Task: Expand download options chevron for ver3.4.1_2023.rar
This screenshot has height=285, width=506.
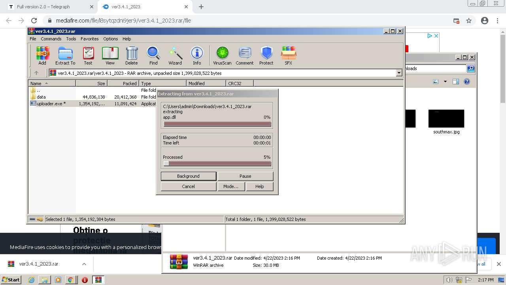Action: pyautogui.click(x=84, y=264)
